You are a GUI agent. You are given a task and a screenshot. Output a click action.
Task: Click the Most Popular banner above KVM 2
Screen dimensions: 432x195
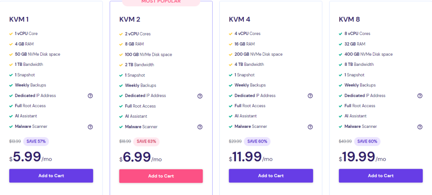[161, 2]
